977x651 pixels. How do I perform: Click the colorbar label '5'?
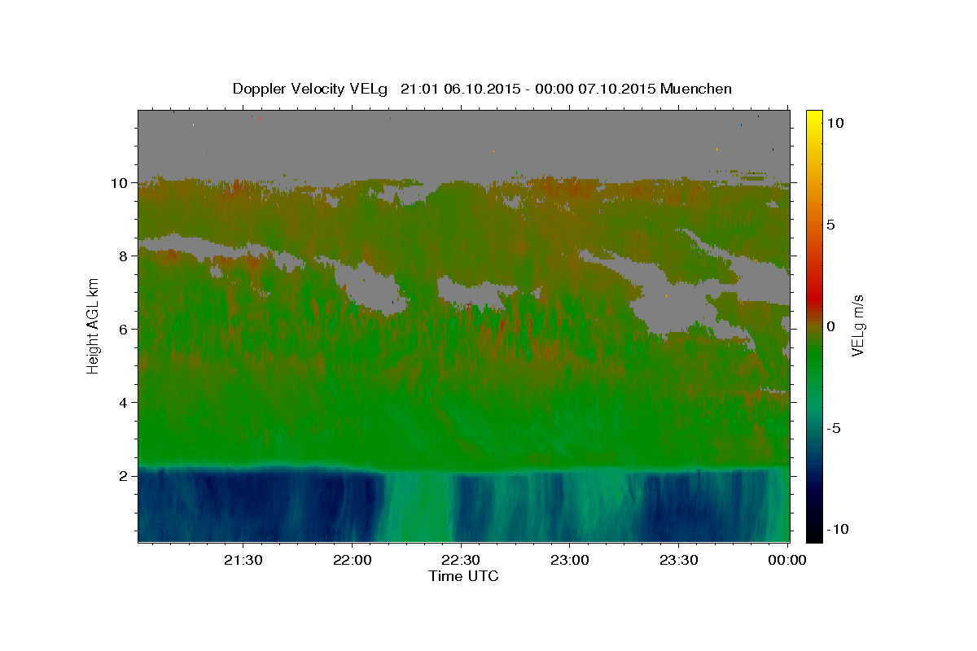coord(830,225)
